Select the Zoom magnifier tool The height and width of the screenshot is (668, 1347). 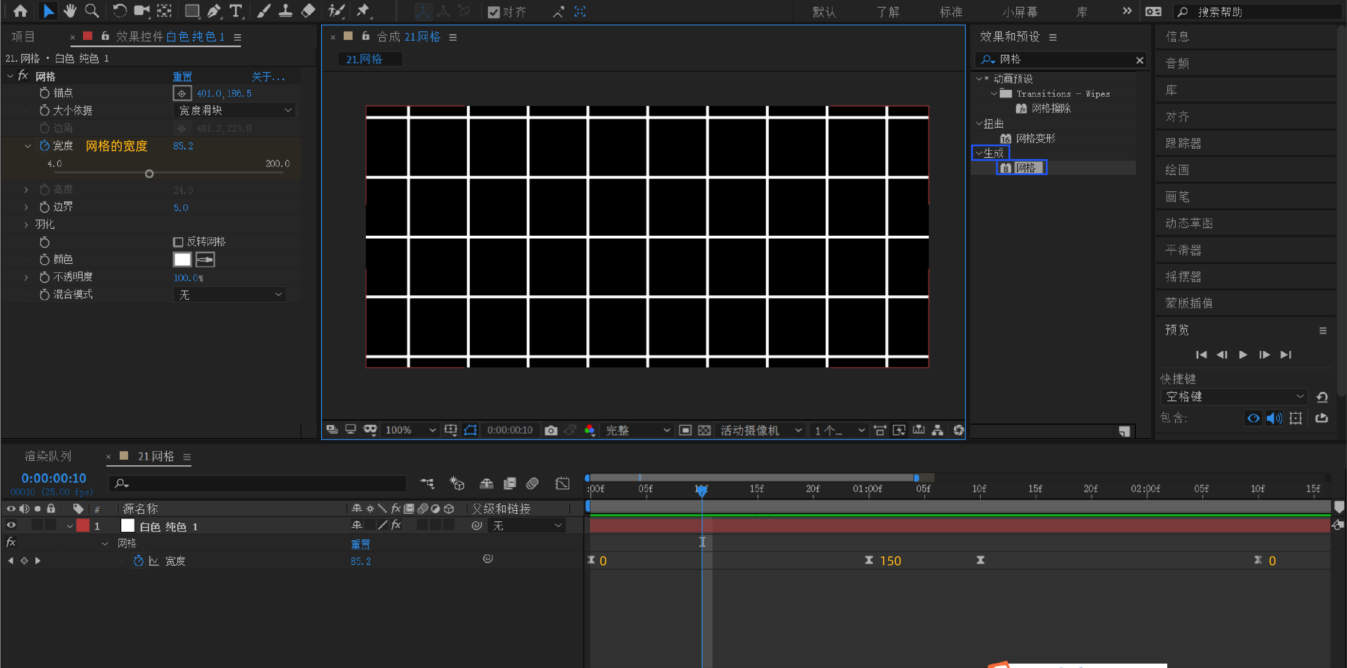tap(92, 10)
